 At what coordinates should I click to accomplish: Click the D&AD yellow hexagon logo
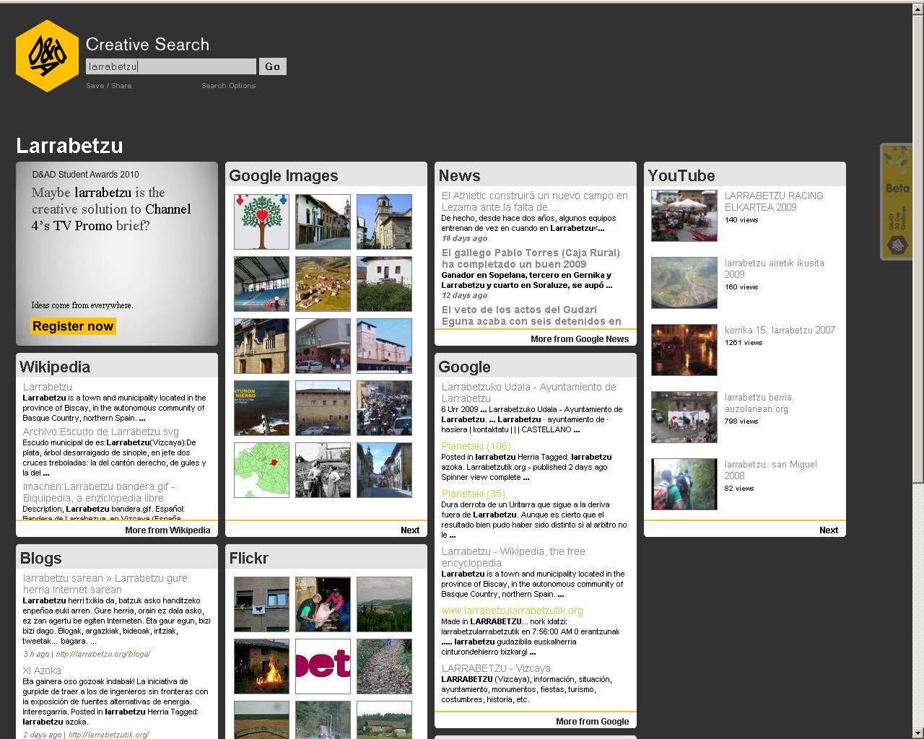[x=47, y=56]
